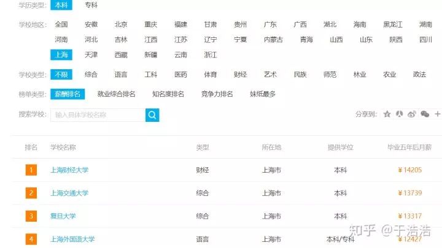The height and width of the screenshot is (248, 442).
Task: Choose 山西 region filter
Action: (336, 40)
